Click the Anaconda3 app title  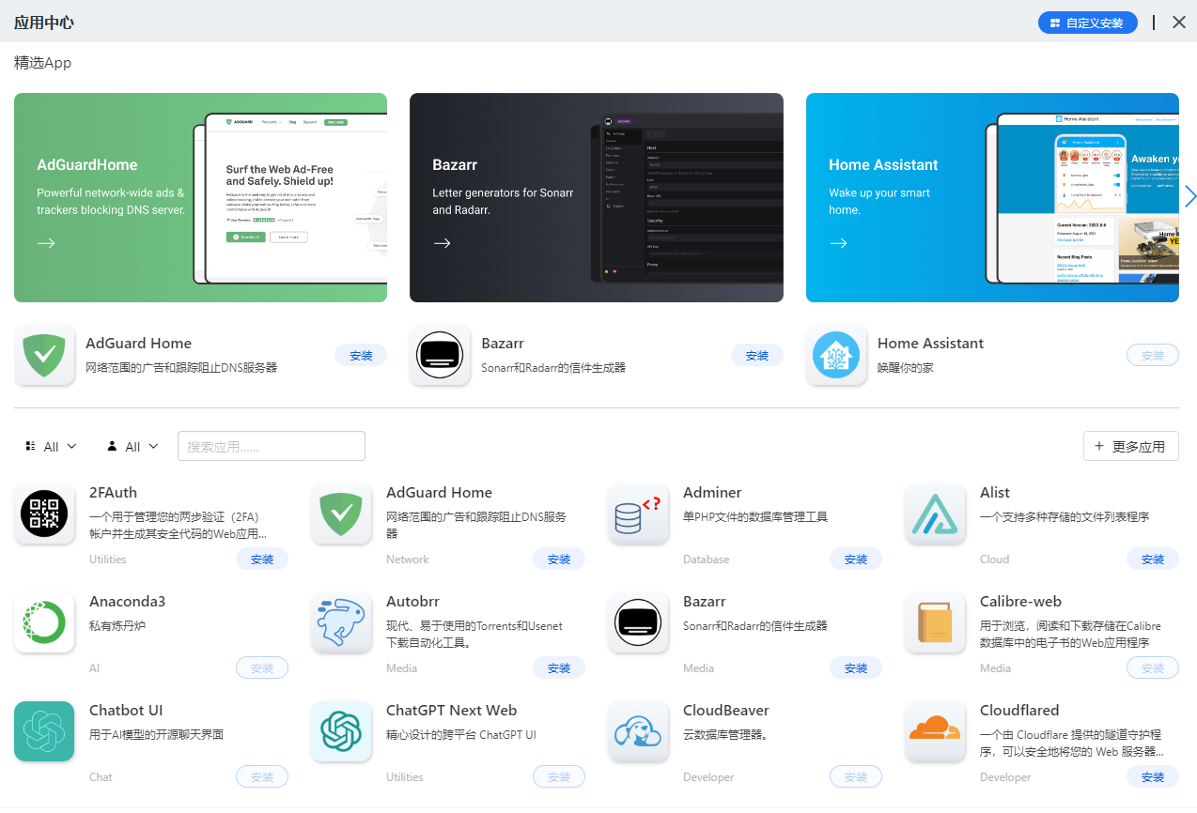pos(127,601)
